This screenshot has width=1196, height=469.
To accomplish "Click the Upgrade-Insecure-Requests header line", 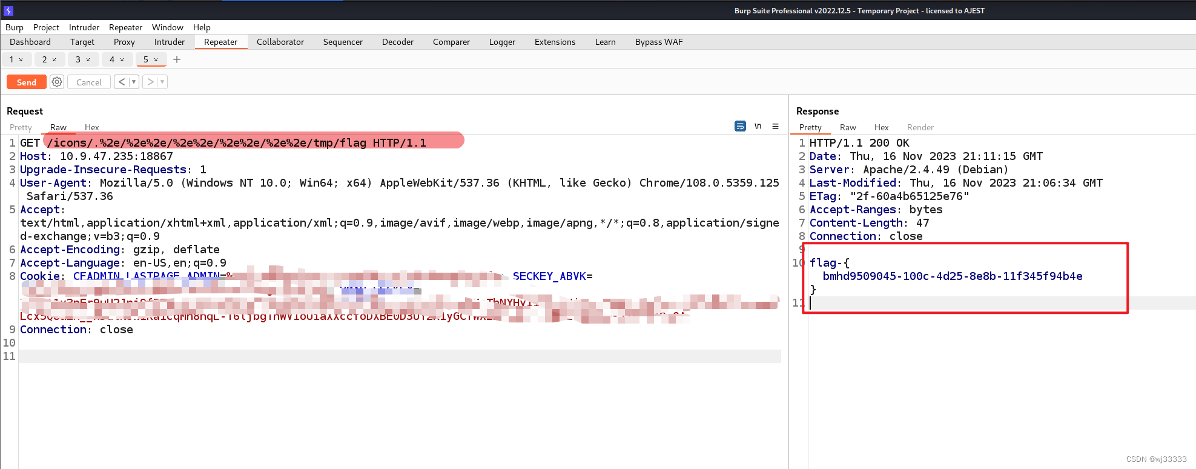I will 113,170.
